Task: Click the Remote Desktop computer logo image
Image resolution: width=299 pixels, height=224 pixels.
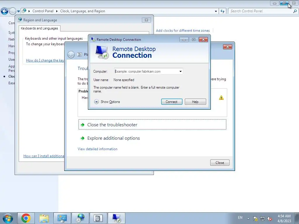Action: 102,52
